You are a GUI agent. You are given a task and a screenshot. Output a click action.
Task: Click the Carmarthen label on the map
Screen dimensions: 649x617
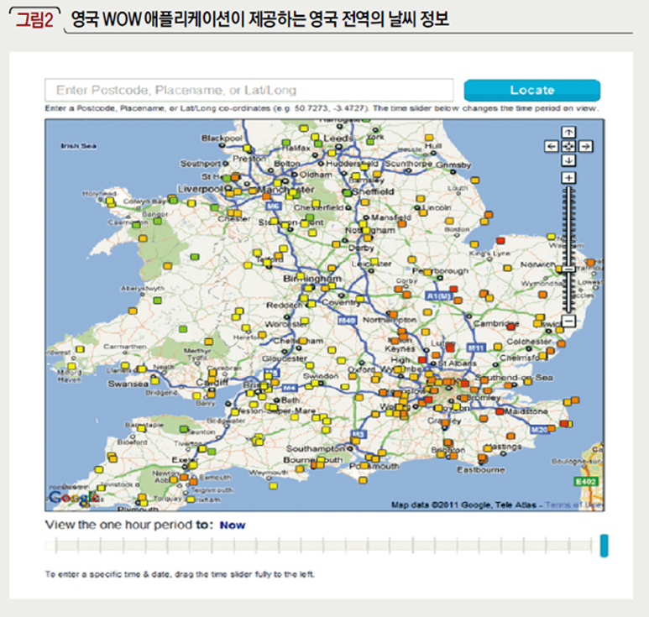[x=125, y=347]
